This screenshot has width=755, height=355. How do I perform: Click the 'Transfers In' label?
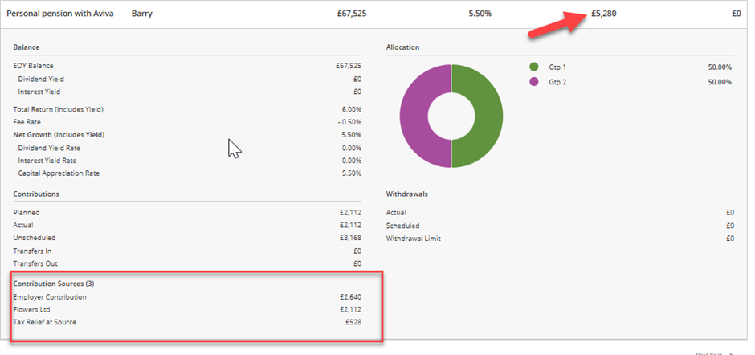[32, 251]
